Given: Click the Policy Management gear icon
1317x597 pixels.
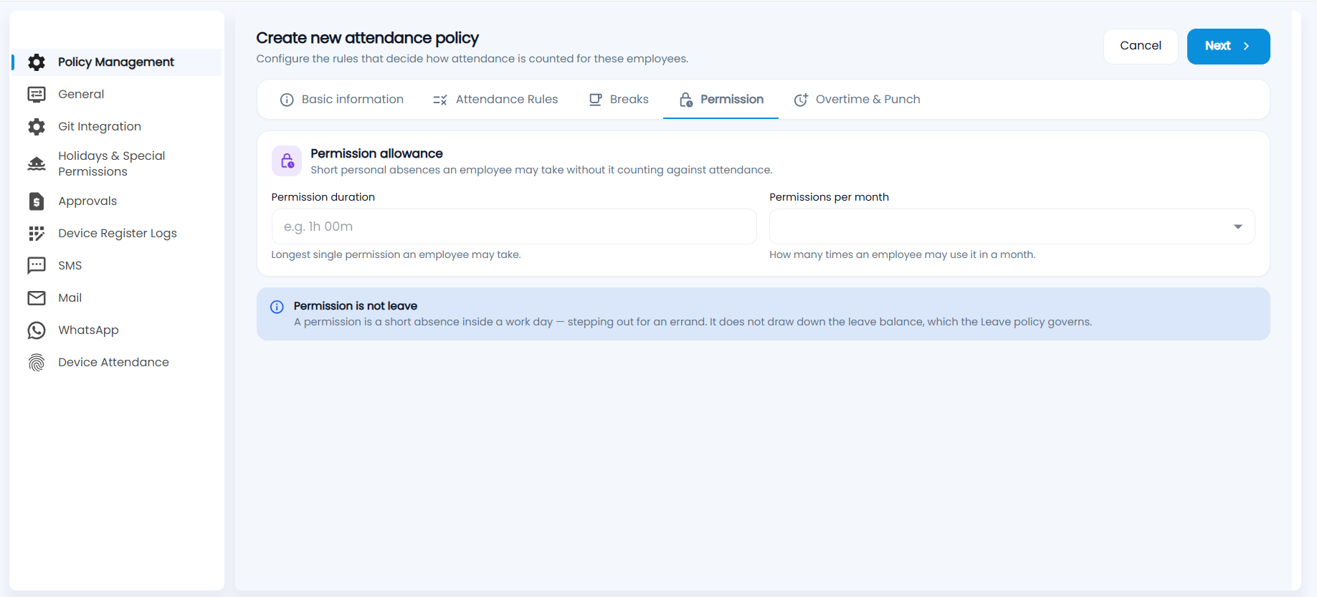Looking at the screenshot, I should pyautogui.click(x=37, y=62).
